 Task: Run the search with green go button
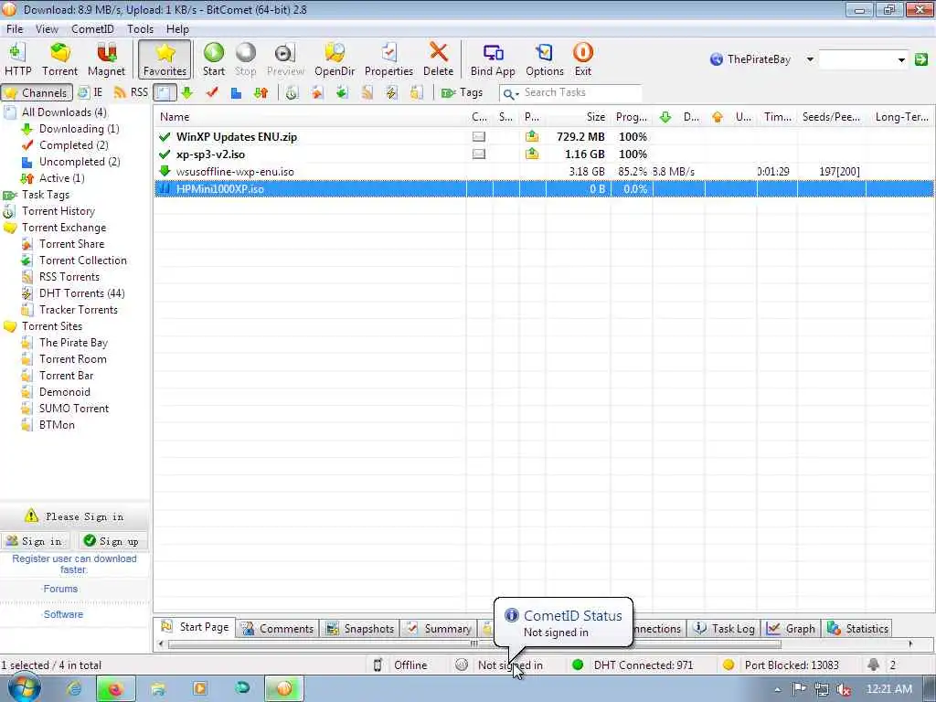(921, 59)
